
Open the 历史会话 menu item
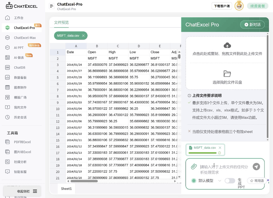(22, 117)
